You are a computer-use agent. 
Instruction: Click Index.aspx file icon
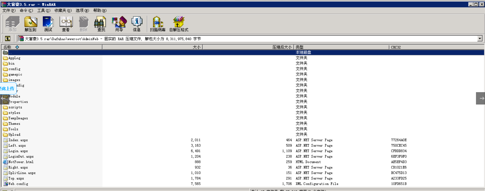pos(5,140)
